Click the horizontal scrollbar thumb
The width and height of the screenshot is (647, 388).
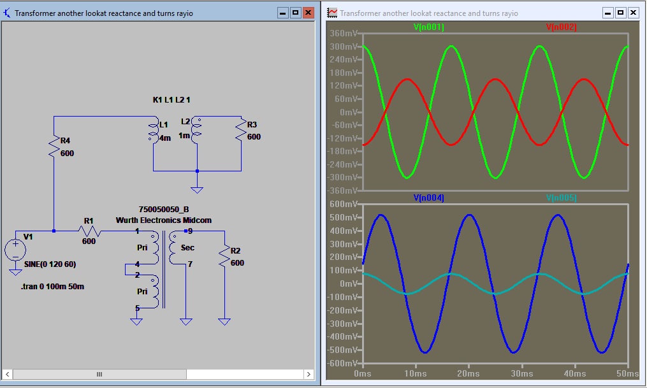tap(99, 375)
